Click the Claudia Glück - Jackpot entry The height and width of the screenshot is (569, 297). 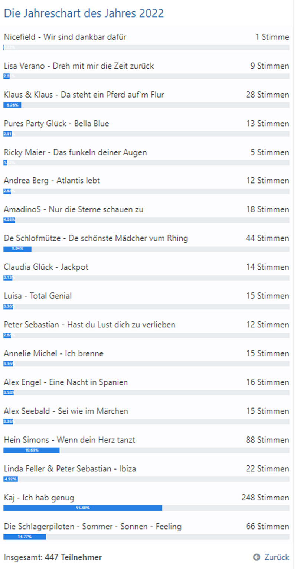46,267
